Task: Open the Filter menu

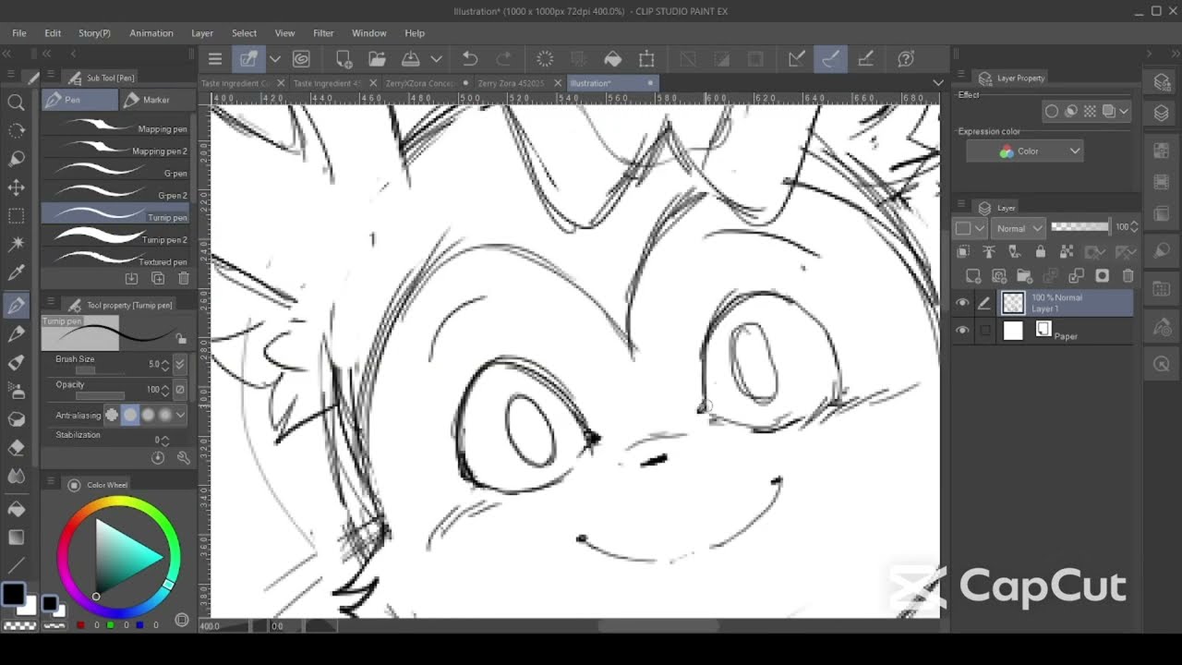Action: [323, 33]
